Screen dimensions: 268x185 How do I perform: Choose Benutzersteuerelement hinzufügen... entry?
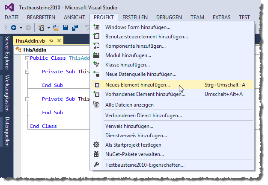(x=172, y=37)
